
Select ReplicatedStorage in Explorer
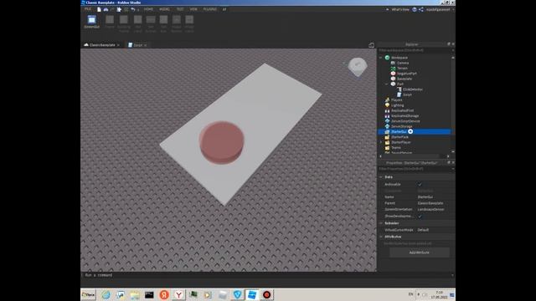(x=405, y=115)
